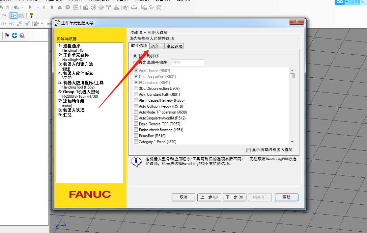Click the 下一步 (N) next button
Image resolution: width=367 pixels, height=233 pixels.
[235, 197]
